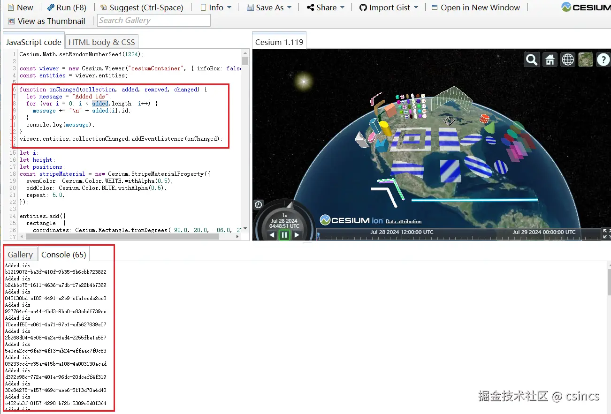611x414 pixels.
Task: Click the New document page icon
Action: 10,8
